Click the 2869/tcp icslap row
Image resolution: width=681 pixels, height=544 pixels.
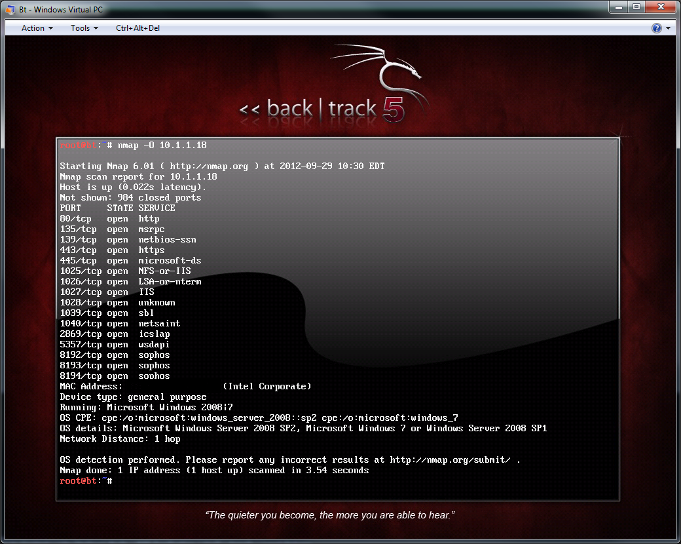[115, 334]
